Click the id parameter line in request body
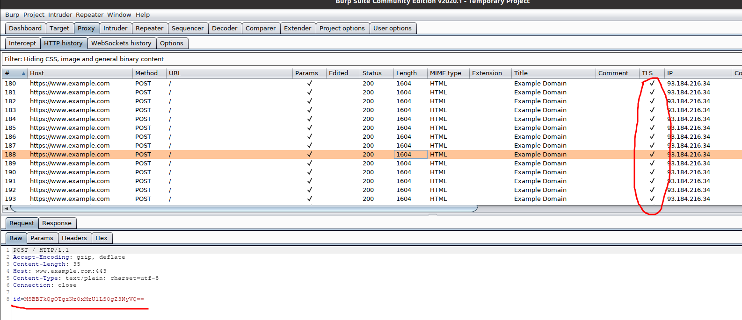Screen dimensions: 742x320 (x=79, y=299)
